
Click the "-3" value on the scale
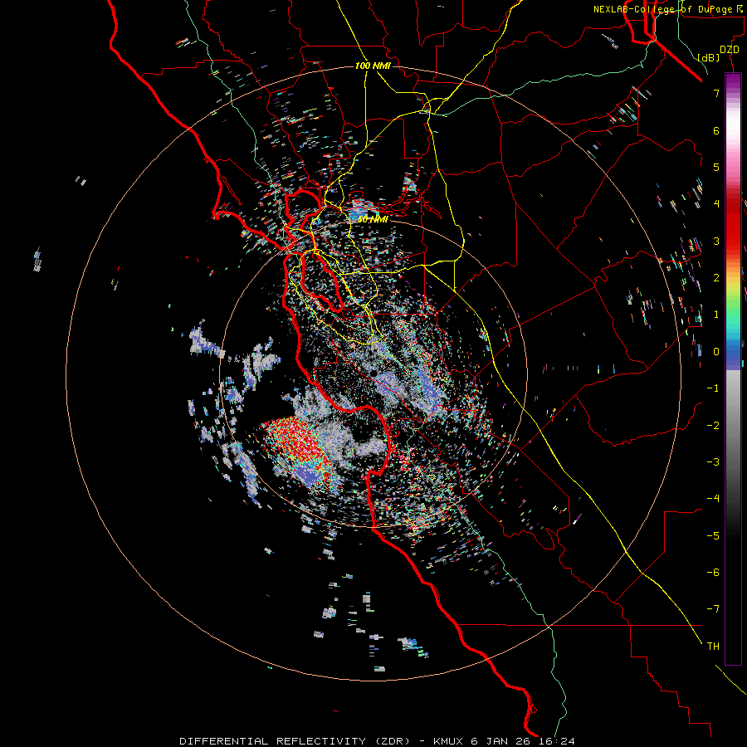click(x=713, y=462)
